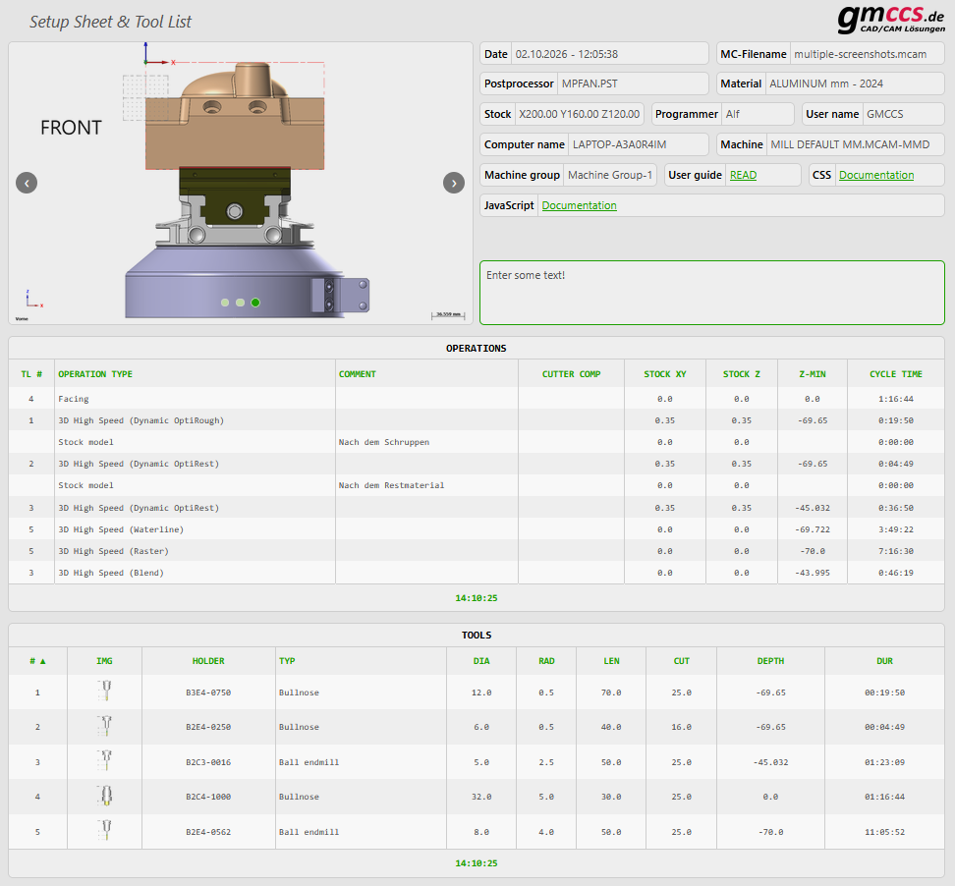Screen dimensions: 955x886
Task: Sort tools by the # column
Action: coord(37,661)
